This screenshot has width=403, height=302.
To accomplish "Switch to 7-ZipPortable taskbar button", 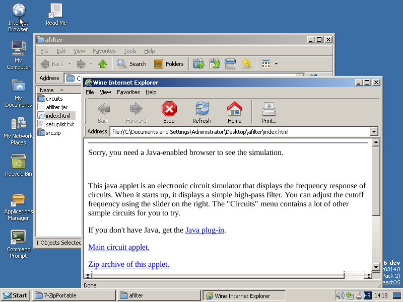I will pos(74,295).
